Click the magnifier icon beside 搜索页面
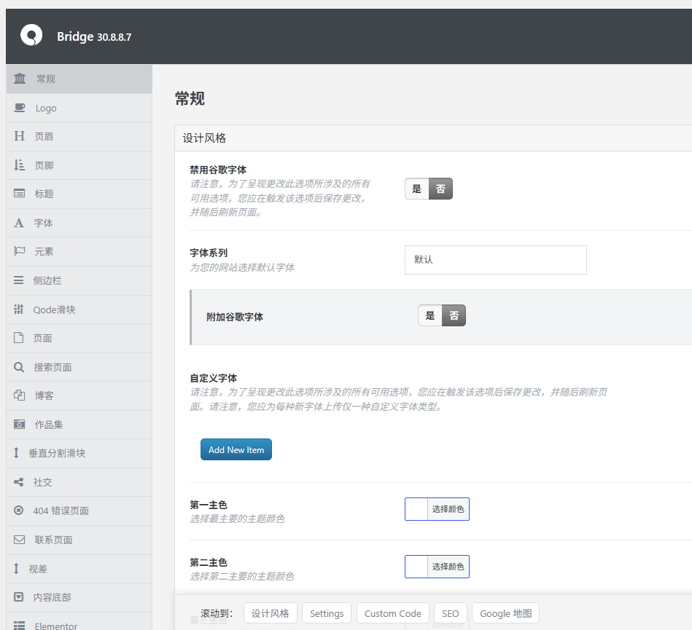This screenshot has width=692, height=630. 19,367
